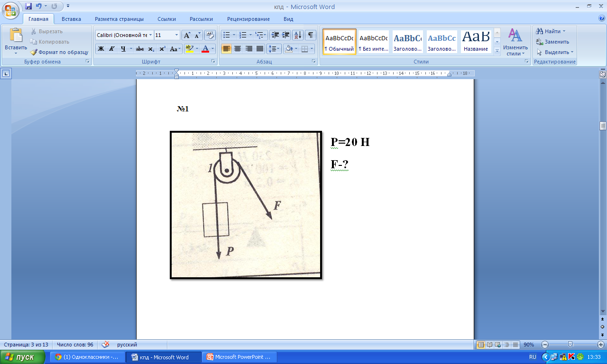Image resolution: width=607 pixels, height=364 pixels.
Task: Toggle subscript formatting
Action: click(151, 49)
